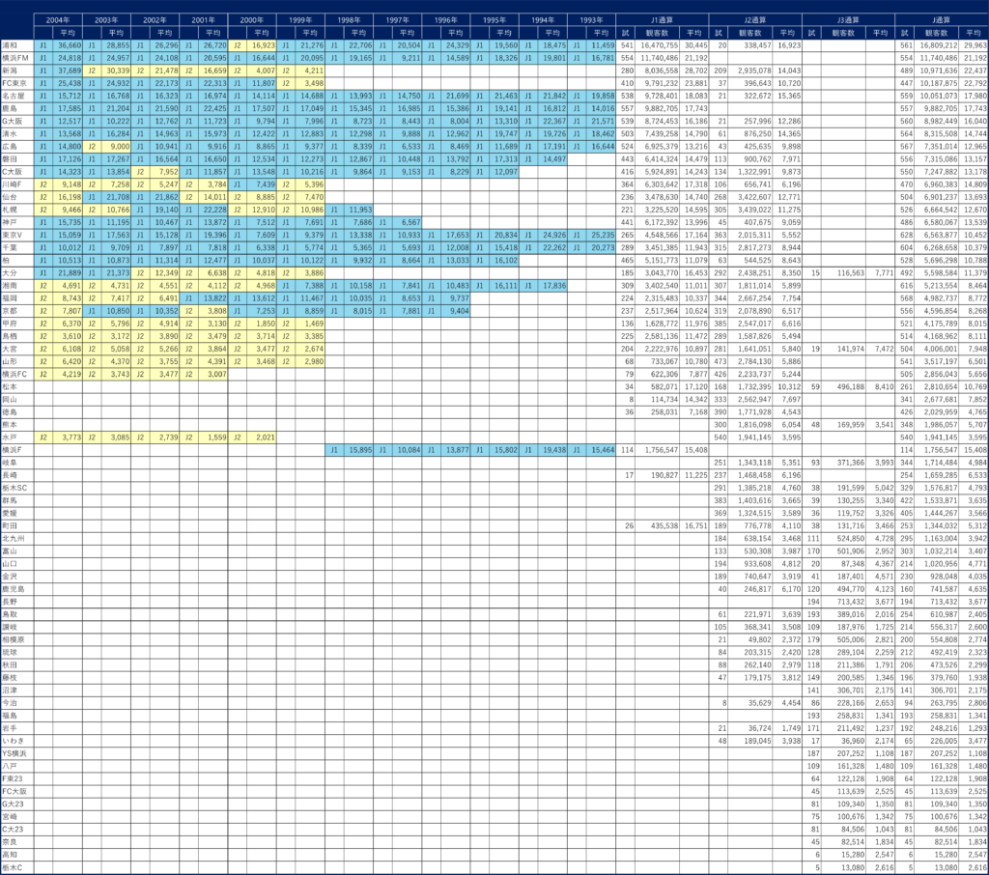Click the 2004年 column header
Screen dimensions: 989x875
(x=58, y=19)
